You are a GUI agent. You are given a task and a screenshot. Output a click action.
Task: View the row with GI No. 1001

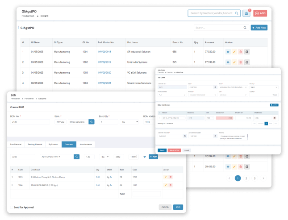pyautogui.click(x=228, y=52)
